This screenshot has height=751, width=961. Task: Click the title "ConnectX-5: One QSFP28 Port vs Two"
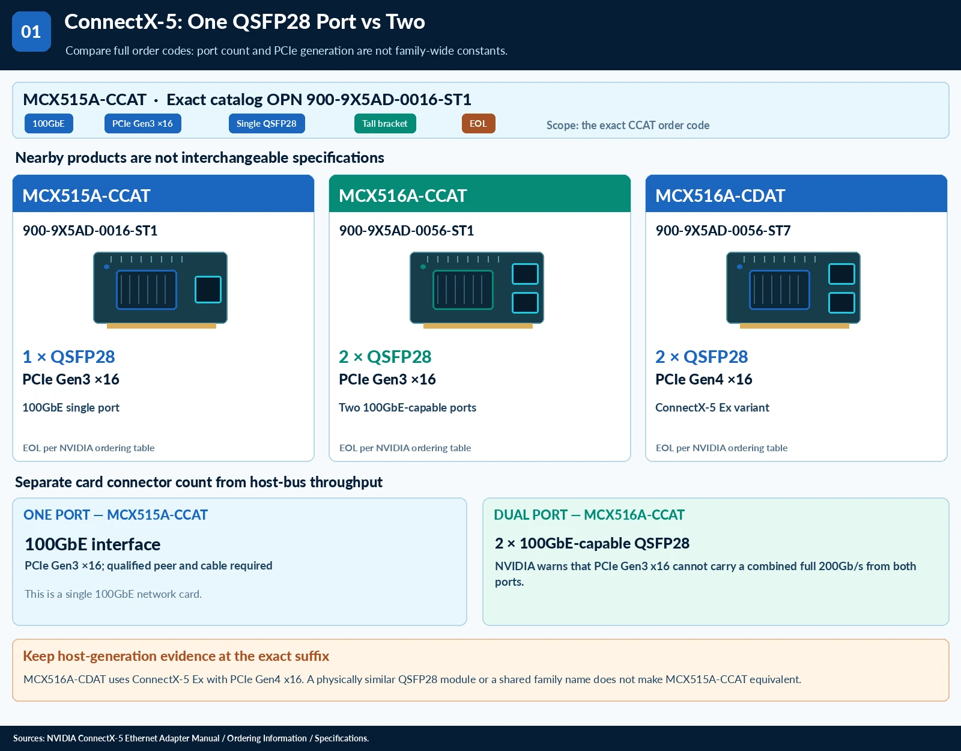click(x=244, y=22)
